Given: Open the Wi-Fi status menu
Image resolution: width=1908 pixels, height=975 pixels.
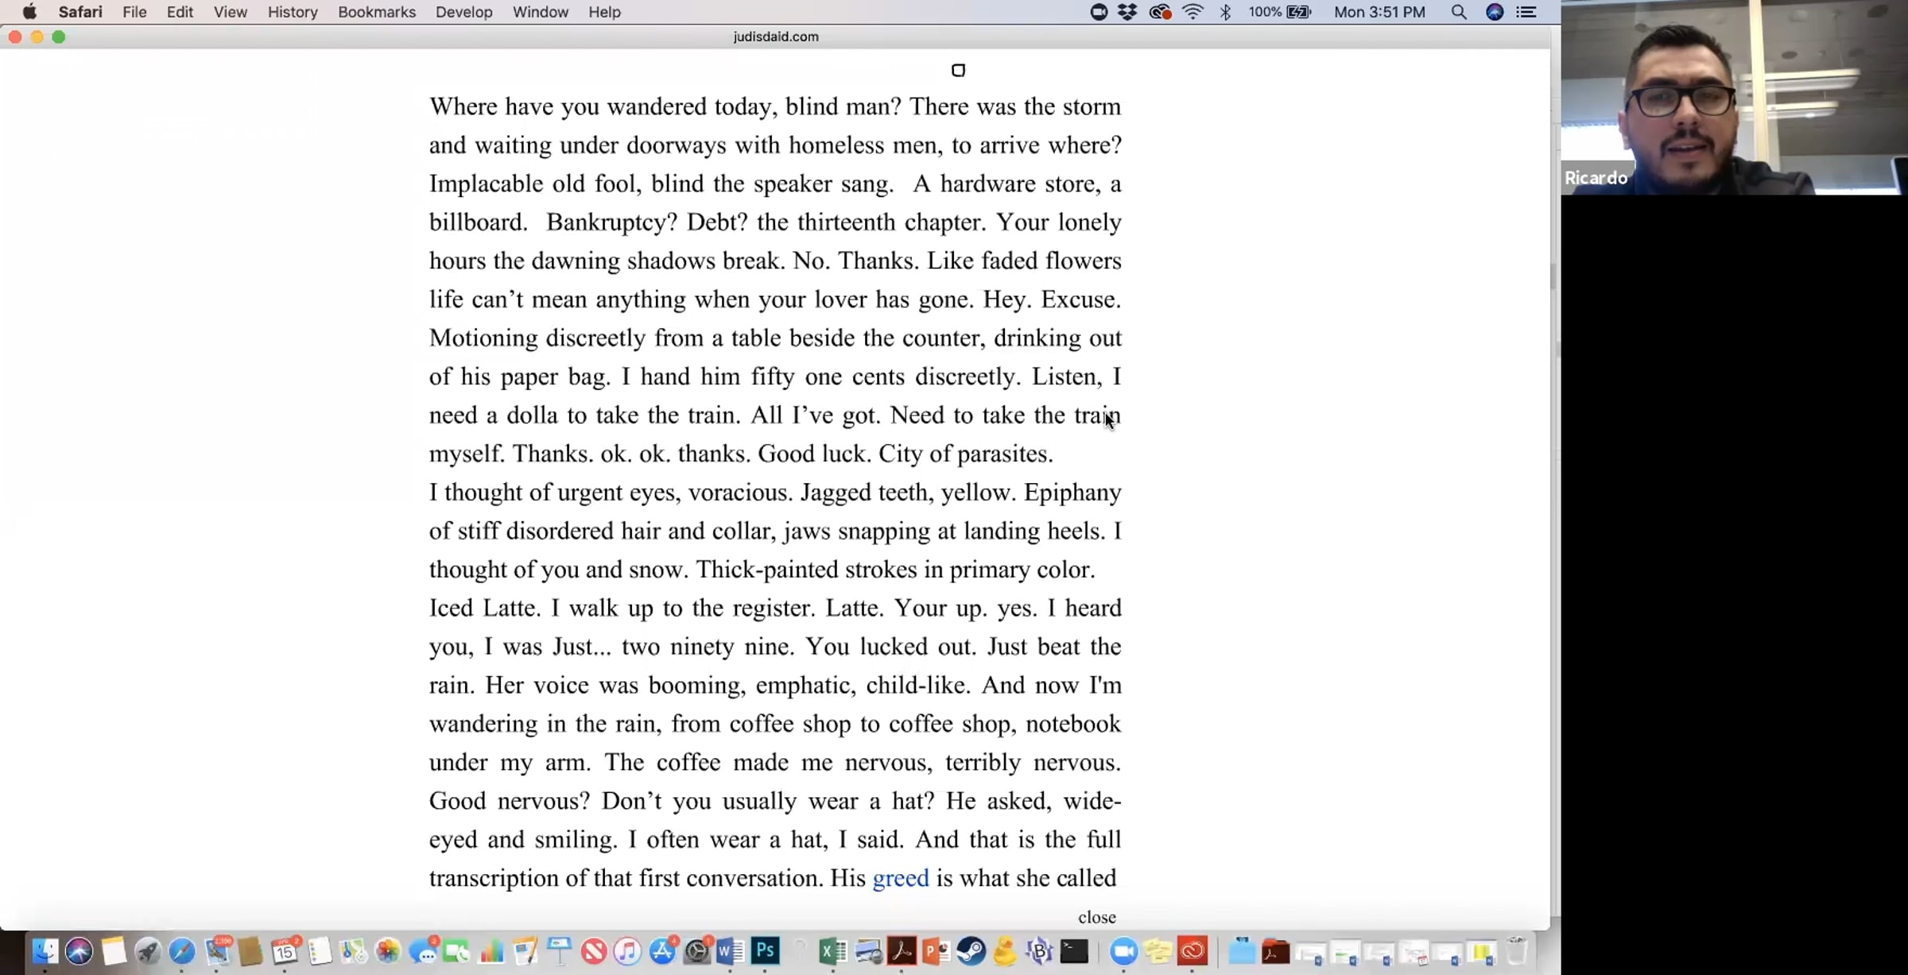Looking at the screenshot, I should 1192,12.
